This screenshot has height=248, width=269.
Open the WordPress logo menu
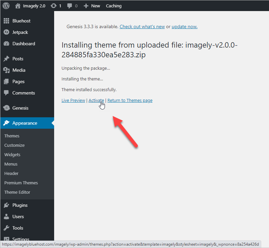tap(6, 6)
